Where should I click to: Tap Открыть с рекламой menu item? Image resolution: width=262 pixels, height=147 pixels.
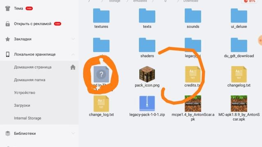[x=39, y=24]
